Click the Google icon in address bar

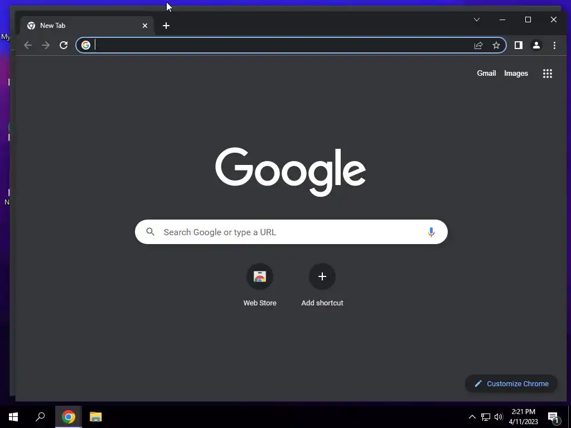pos(86,45)
